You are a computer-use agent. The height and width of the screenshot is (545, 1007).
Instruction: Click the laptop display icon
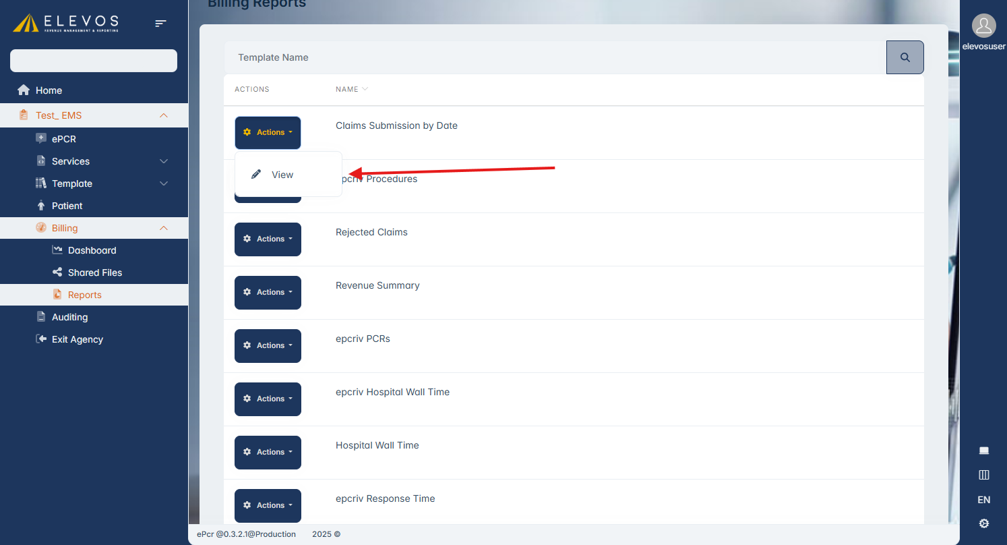(983, 451)
